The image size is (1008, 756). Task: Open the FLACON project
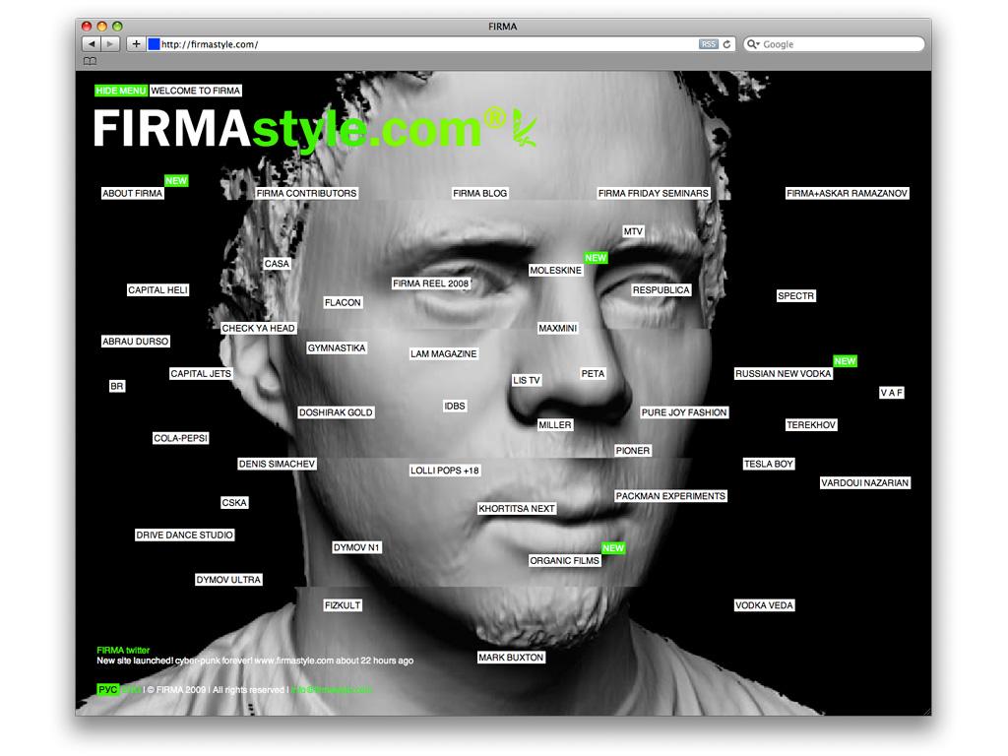tap(343, 302)
